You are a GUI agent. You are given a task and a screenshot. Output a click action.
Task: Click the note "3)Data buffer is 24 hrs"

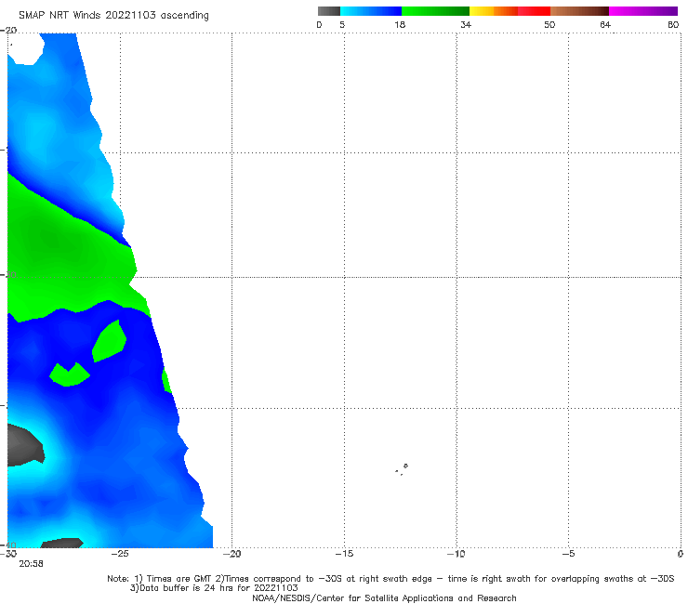tap(214, 588)
